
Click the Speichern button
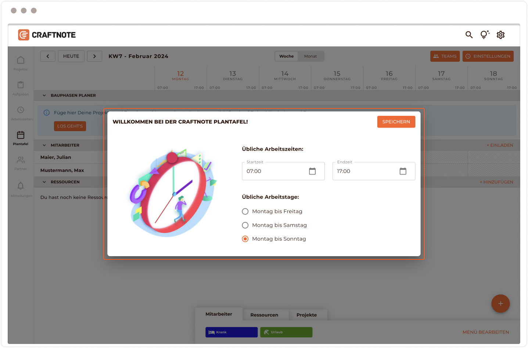pyautogui.click(x=396, y=122)
